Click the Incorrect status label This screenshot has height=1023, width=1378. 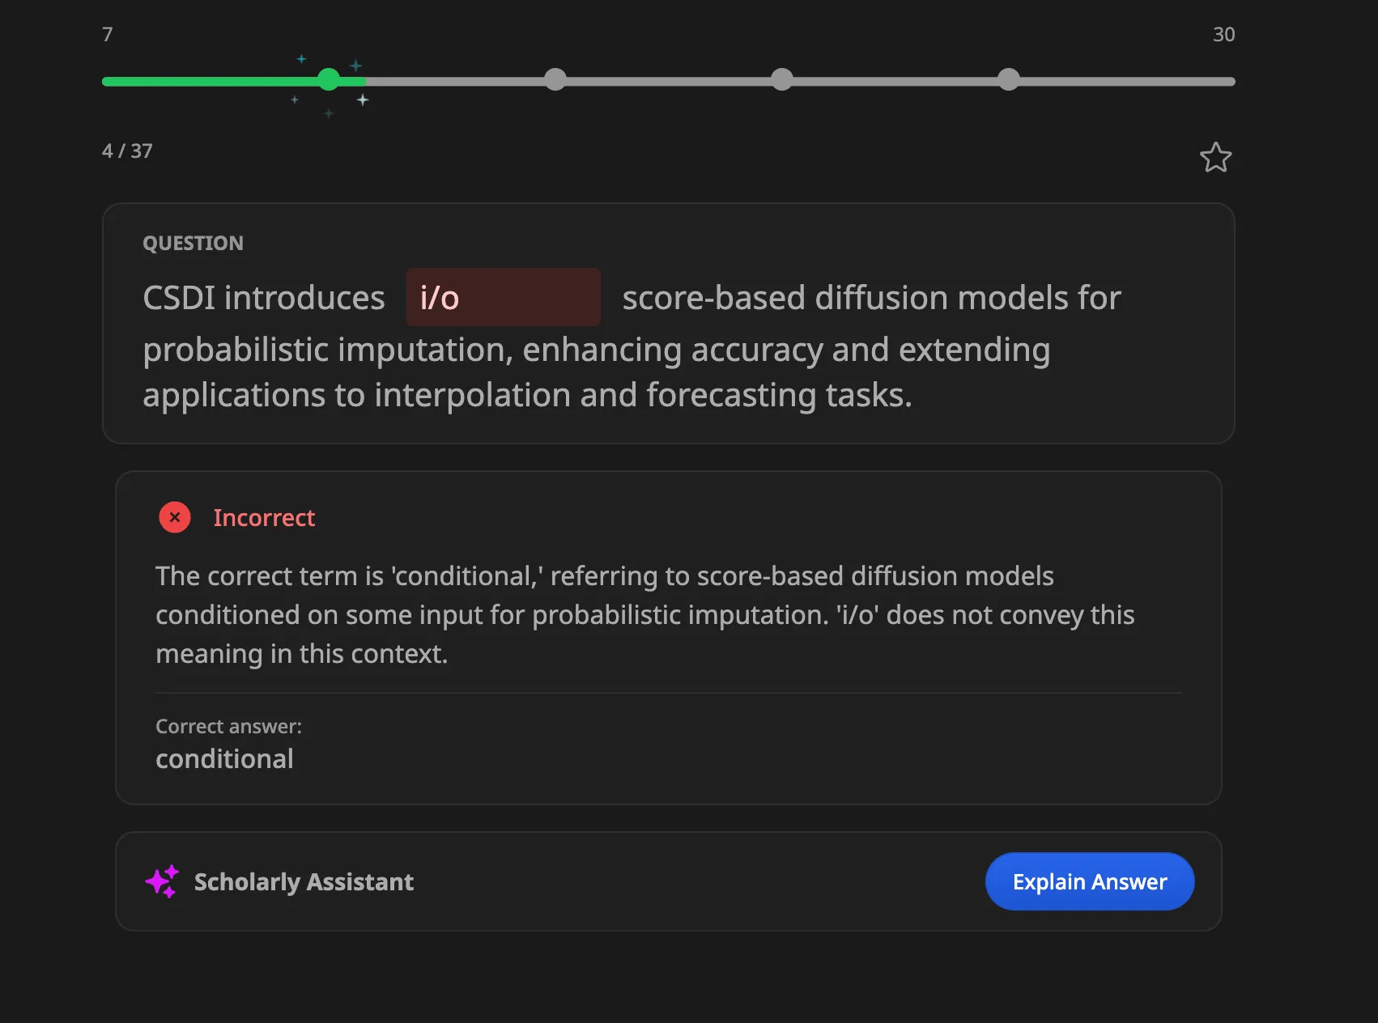264,518
